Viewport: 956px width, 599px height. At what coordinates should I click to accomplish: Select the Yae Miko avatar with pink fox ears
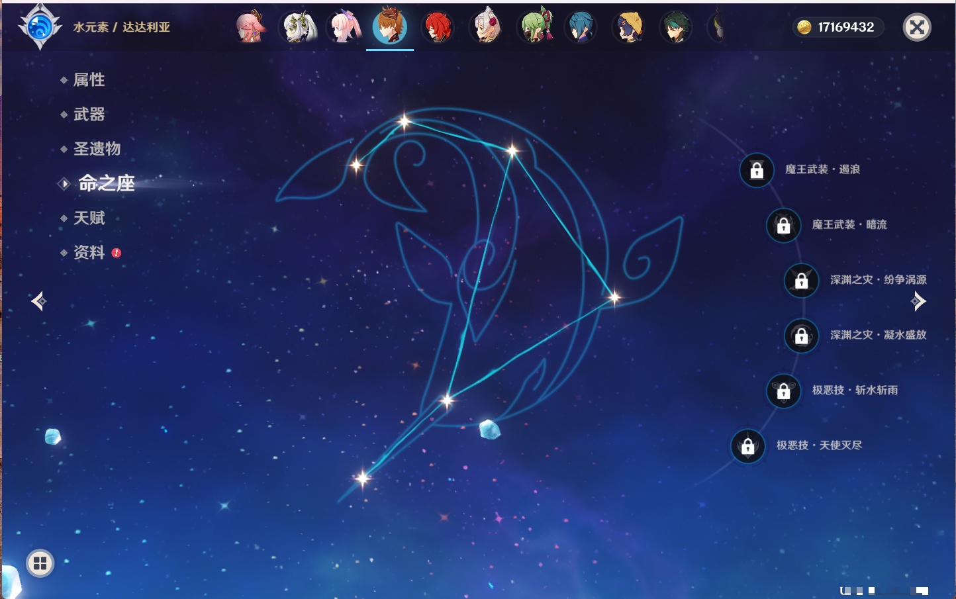tap(250, 27)
